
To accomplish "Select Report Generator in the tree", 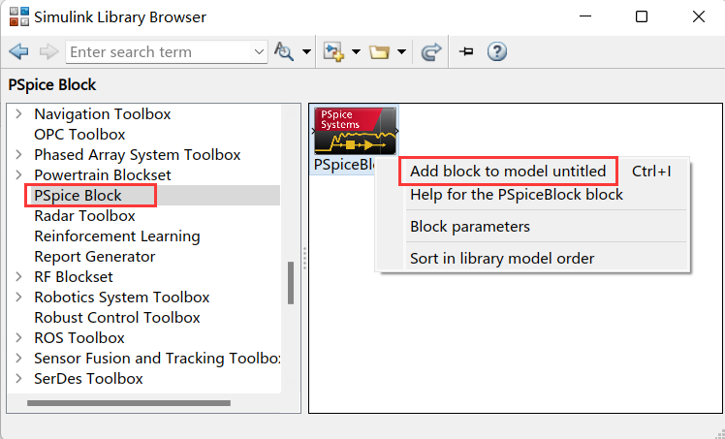I will [95, 256].
